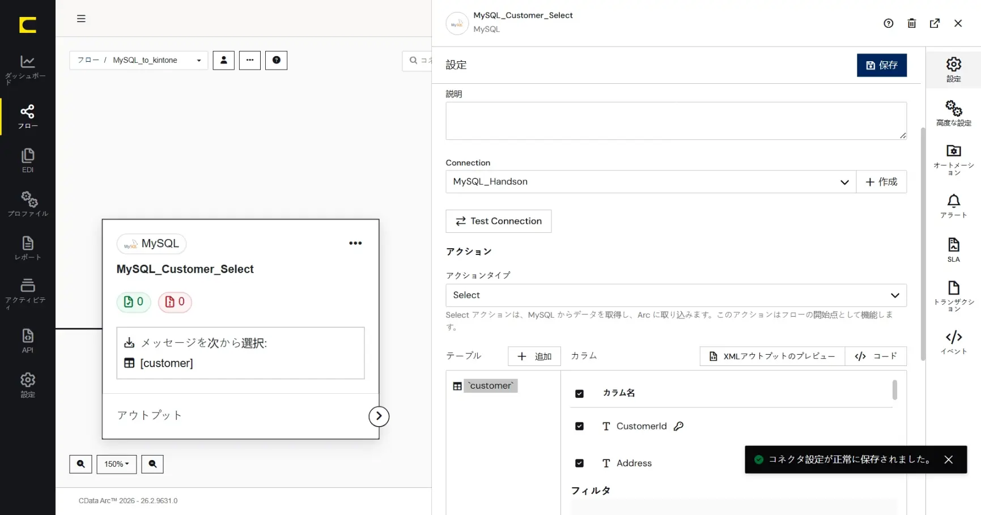Viewport: 981px width, 515px height.
Task: Click the アウトプット label on the card
Action: click(150, 415)
